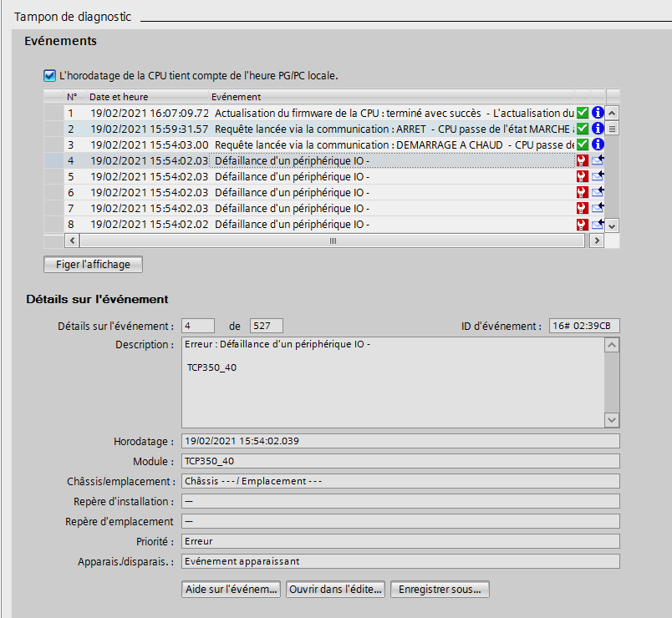Click green checkmark icon on event row 2
The image size is (672, 618).
(583, 129)
